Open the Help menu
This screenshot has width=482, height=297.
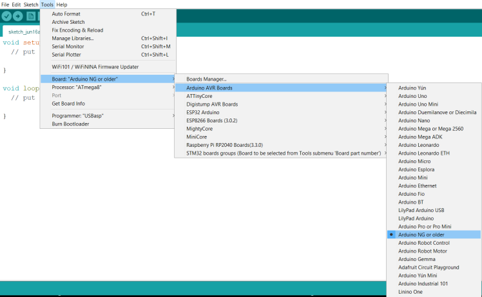pos(61,5)
